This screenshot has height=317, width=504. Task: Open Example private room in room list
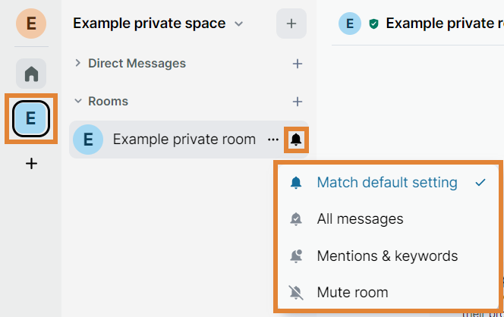[184, 140]
